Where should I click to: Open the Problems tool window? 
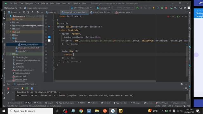coord(93,103)
